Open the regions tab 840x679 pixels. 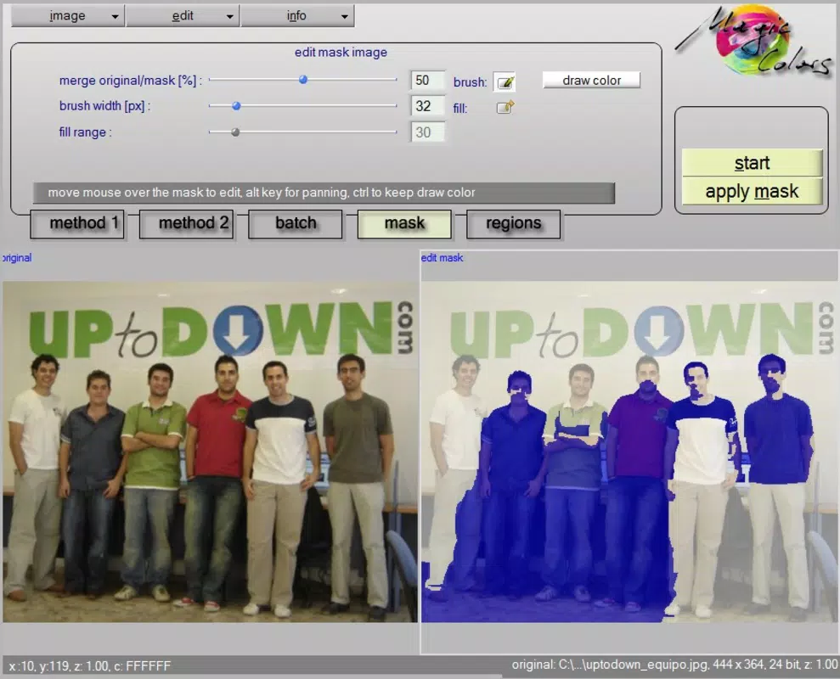tap(513, 223)
